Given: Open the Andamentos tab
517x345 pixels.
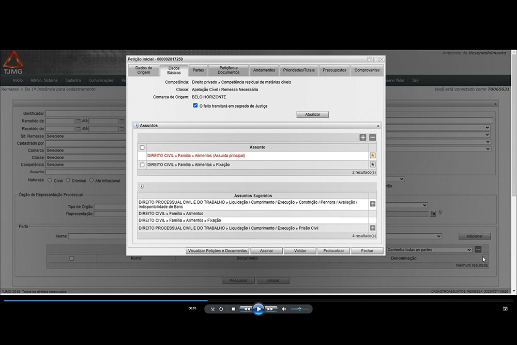Looking at the screenshot, I should 264,70.
